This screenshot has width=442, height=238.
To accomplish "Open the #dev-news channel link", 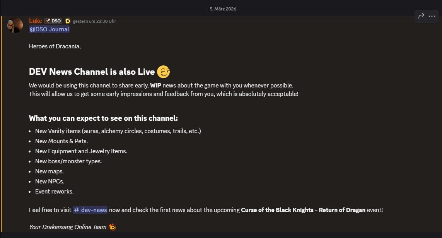I will click(90, 210).
